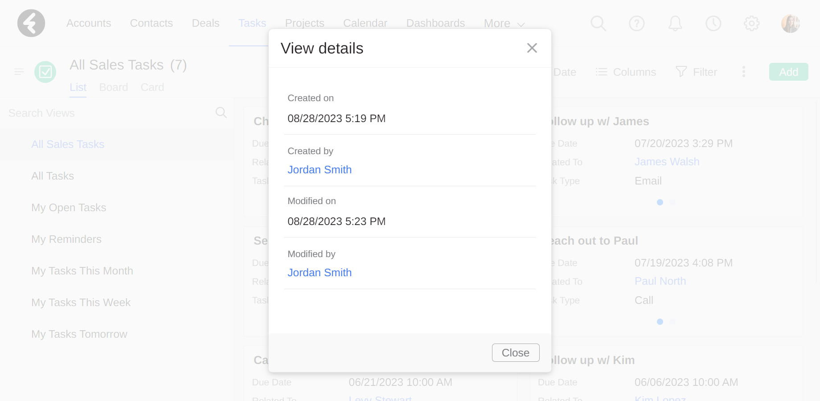This screenshot has height=401, width=820.
Task: Open notifications bell icon
Action: pos(675,23)
